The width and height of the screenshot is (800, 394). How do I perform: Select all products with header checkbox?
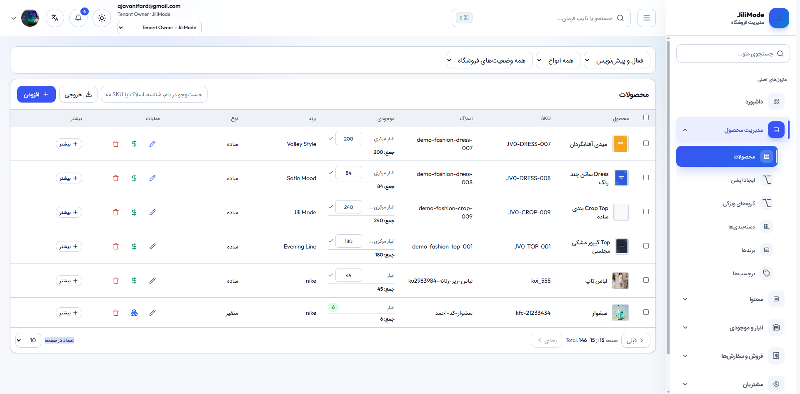click(x=646, y=118)
